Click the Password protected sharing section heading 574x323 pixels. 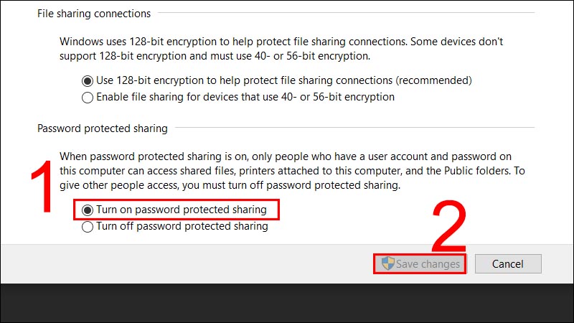pyautogui.click(x=102, y=128)
